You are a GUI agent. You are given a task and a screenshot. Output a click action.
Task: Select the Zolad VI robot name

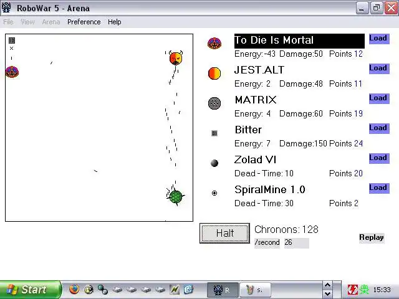[x=255, y=159]
